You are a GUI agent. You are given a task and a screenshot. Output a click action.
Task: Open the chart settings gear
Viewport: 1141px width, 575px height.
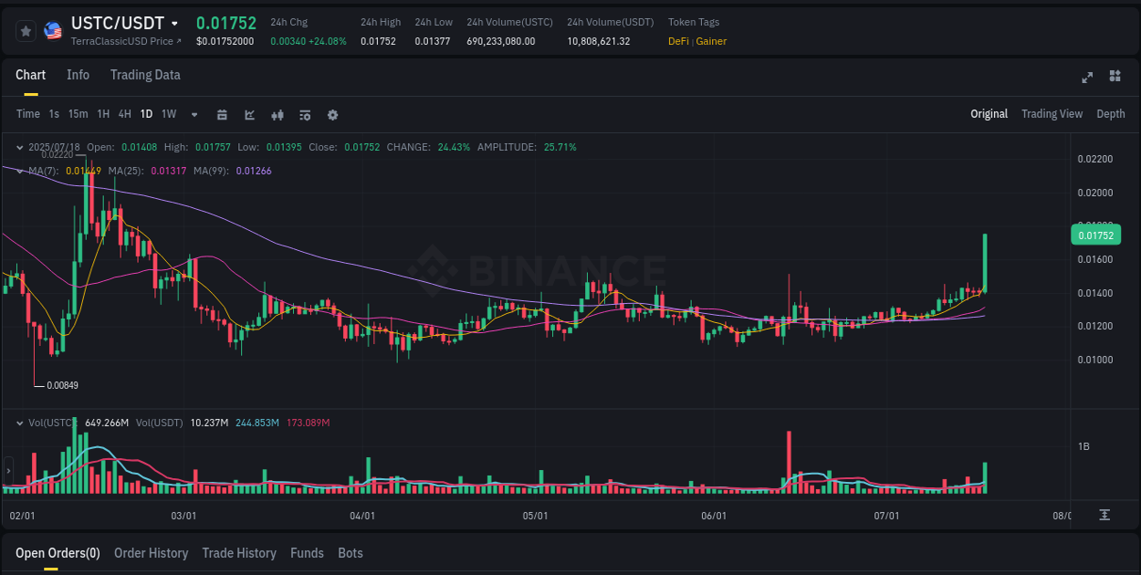(x=332, y=114)
